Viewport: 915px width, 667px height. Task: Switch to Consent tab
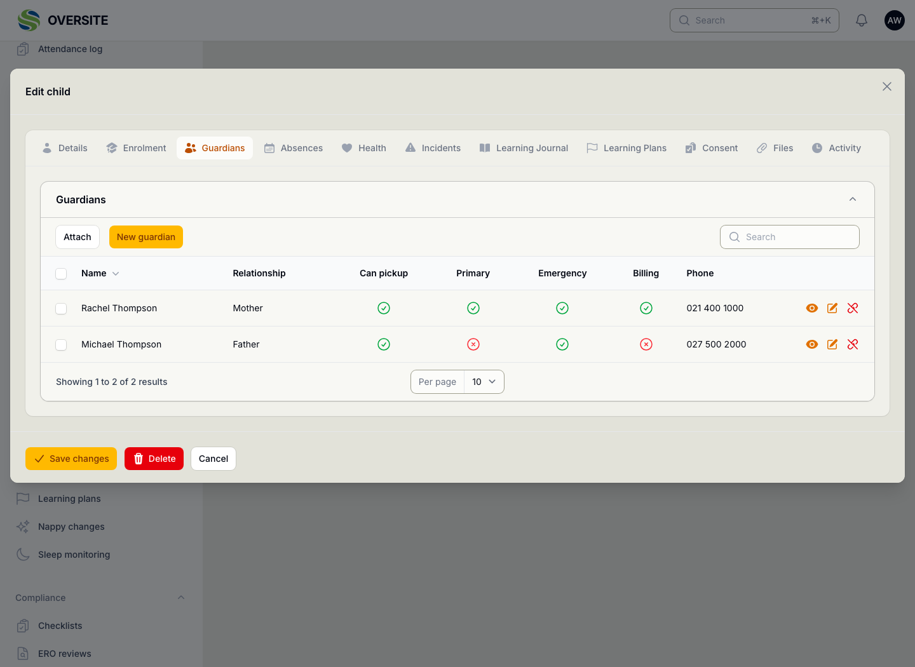(x=712, y=148)
